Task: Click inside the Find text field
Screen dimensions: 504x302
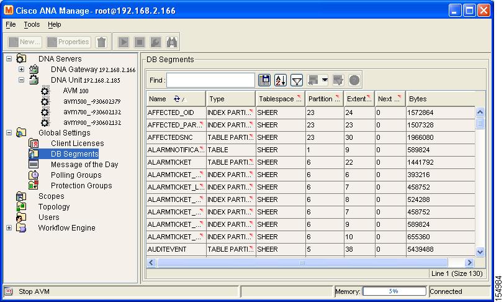Action: point(210,80)
